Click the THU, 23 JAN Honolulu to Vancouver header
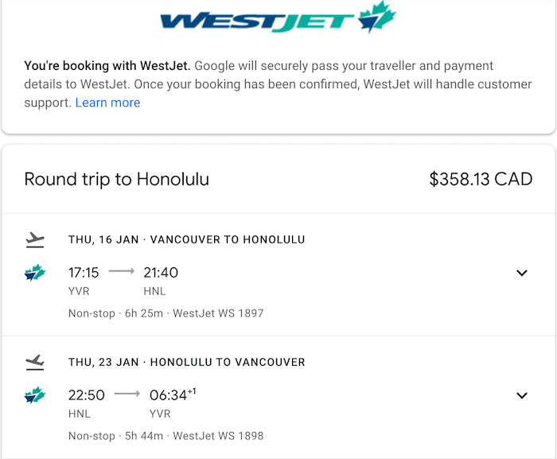The width and height of the screenshot is (557, 459). click(186, 363)
